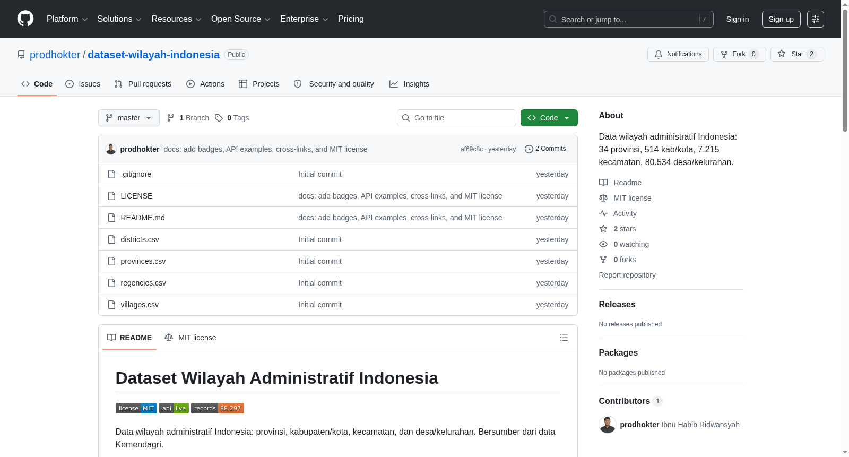
Task: Click the prodhokter avatar in commit bar
Action: pos(111,149)
